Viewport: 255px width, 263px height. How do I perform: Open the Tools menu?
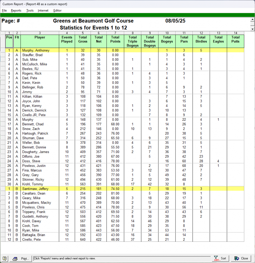[30, 11]
